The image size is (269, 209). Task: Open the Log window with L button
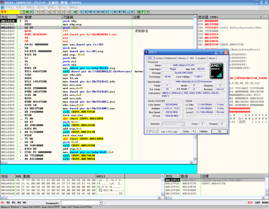[x=82, y=12]
